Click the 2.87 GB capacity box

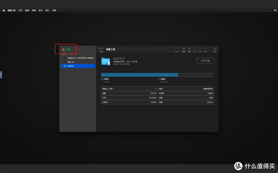205,61
